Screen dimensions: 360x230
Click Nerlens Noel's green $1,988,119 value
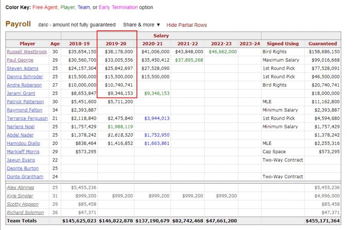[120, 127]
